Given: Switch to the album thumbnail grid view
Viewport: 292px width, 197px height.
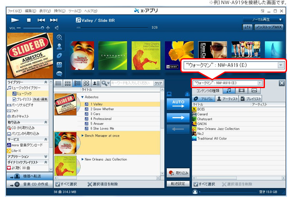Looking at the screenshot, I should click(68, 83).
